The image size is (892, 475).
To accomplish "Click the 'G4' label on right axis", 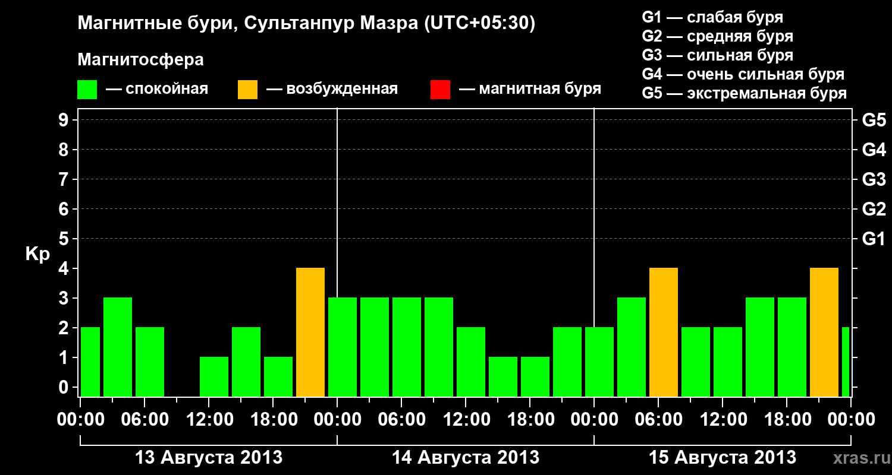I will pyautogui.click(x=874, y=150).
